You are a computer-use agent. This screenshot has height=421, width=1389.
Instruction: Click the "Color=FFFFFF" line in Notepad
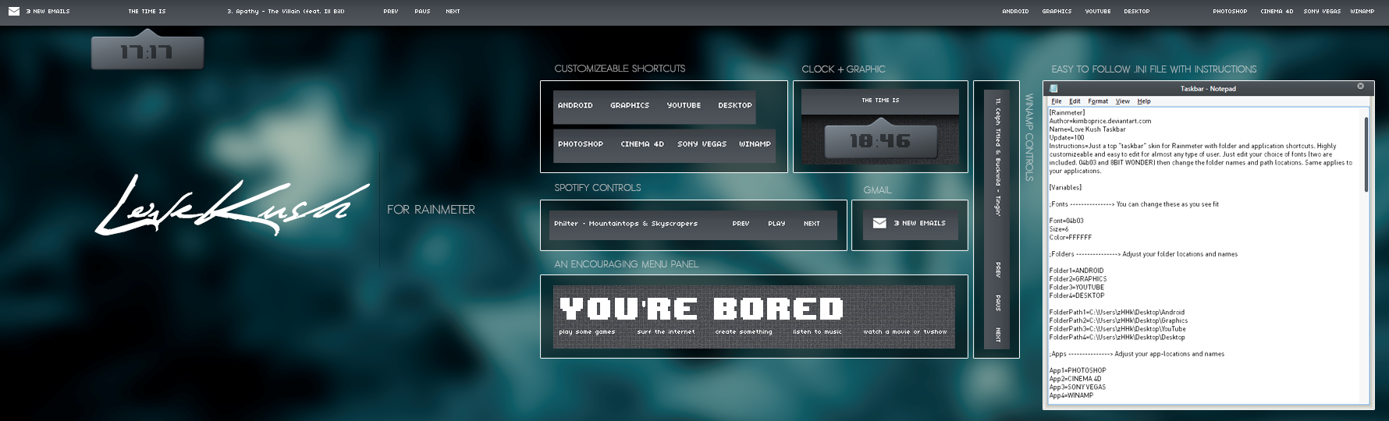pyautogui.click(x=1070, y=238)
